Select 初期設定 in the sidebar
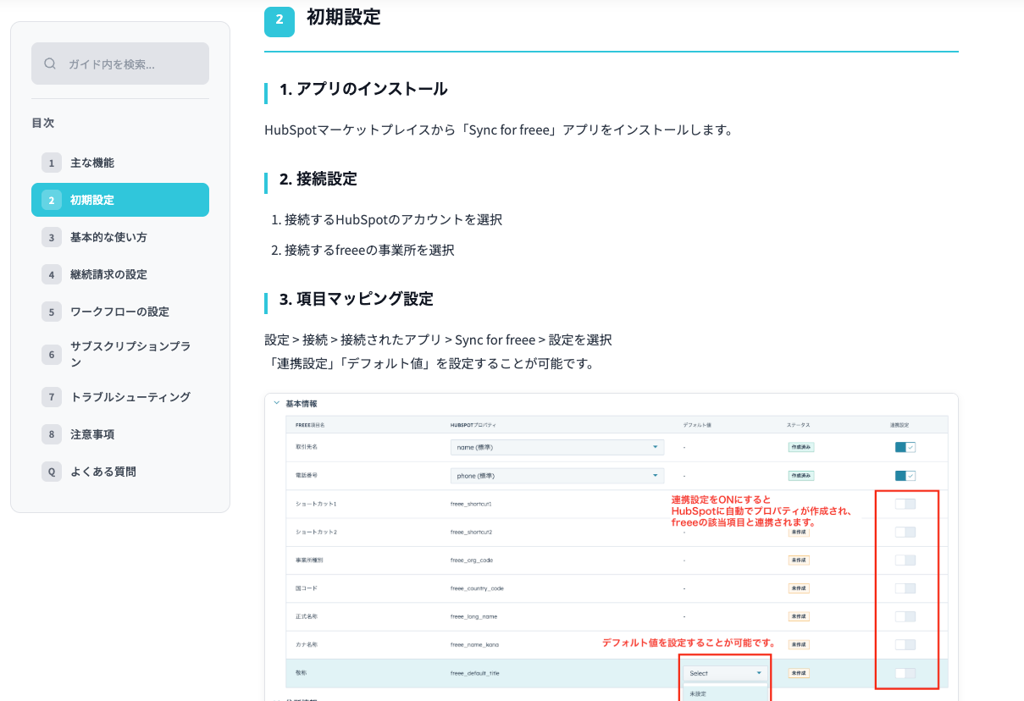 tap(120, 200)
